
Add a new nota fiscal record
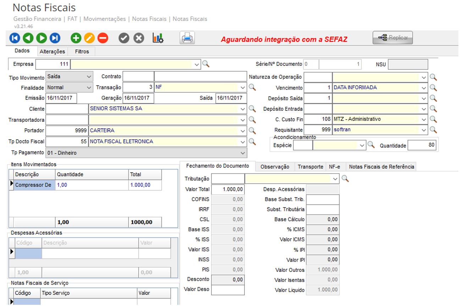[x=76, y=38]
